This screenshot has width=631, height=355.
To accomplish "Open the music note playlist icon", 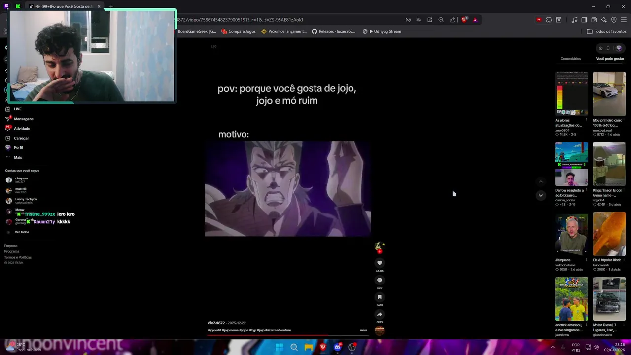I will 574,20.
